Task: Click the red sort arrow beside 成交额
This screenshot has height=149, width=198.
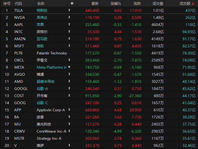Action: click(x=193, y=4)
